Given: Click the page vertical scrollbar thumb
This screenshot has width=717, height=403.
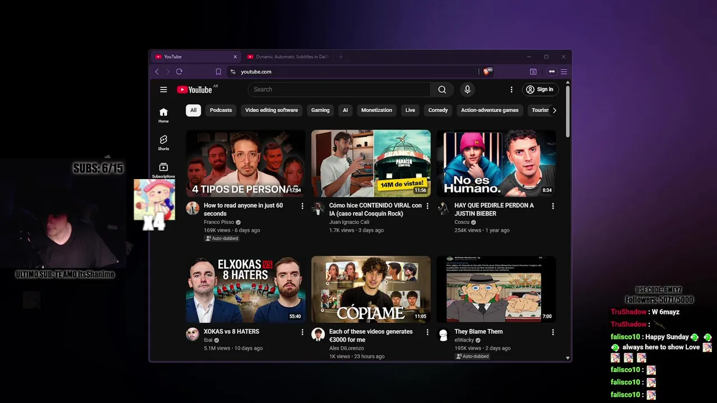Looking at the screenshot, I should pos(567,111).
